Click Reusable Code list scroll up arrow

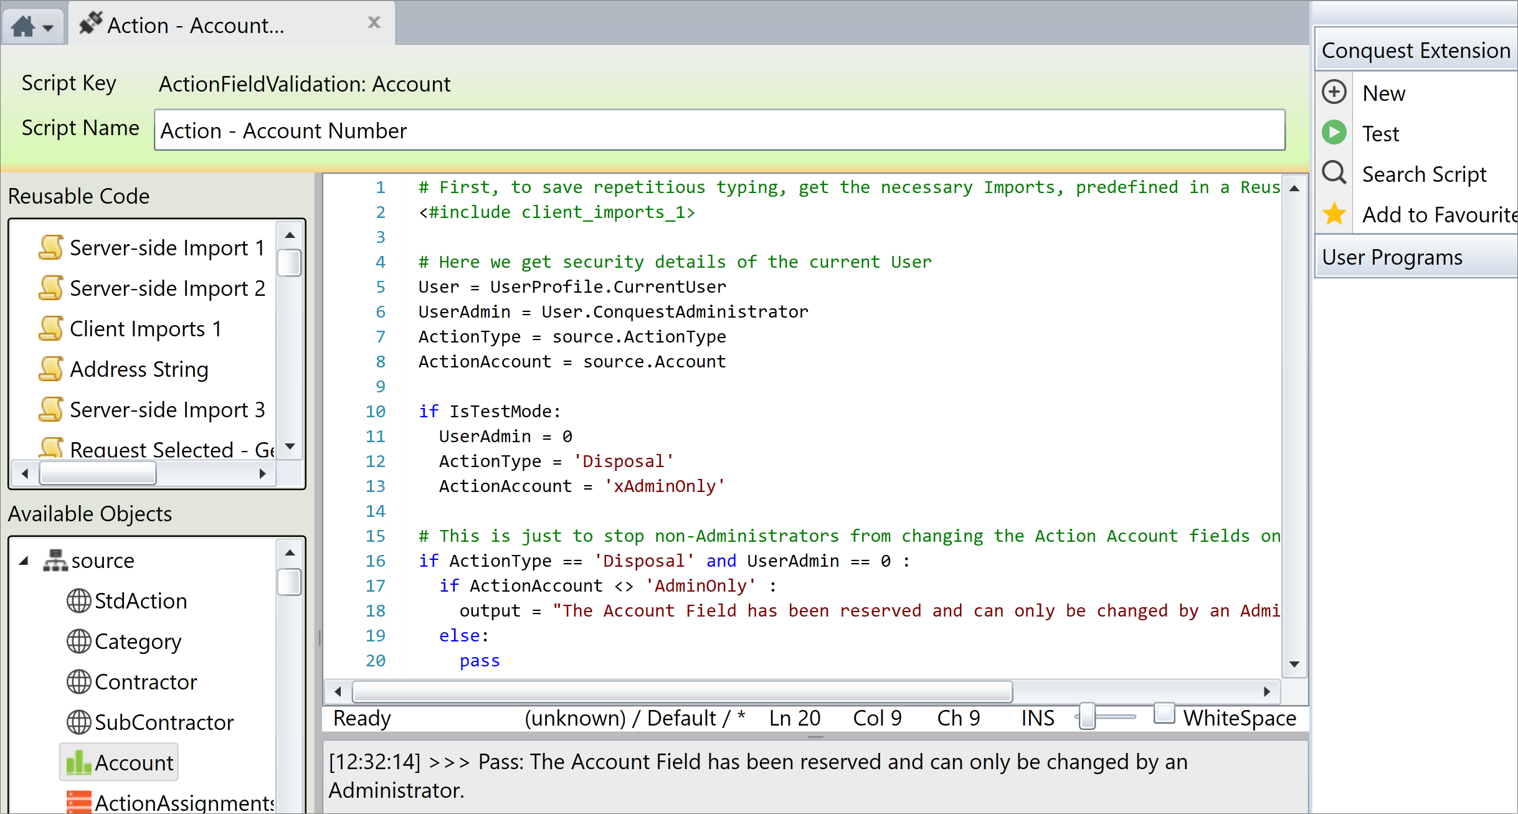tap(290, 235)
